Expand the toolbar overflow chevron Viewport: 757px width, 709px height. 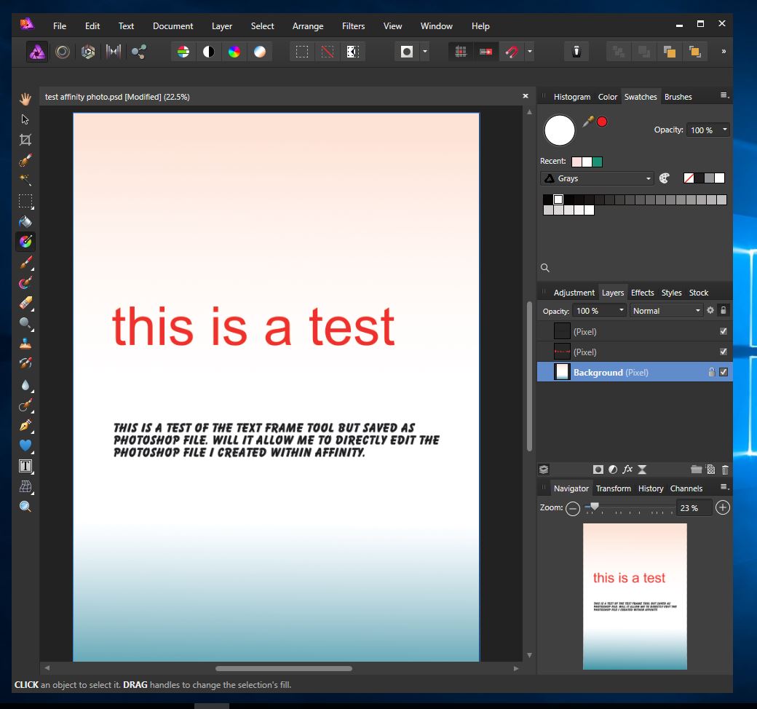point(724,51)
